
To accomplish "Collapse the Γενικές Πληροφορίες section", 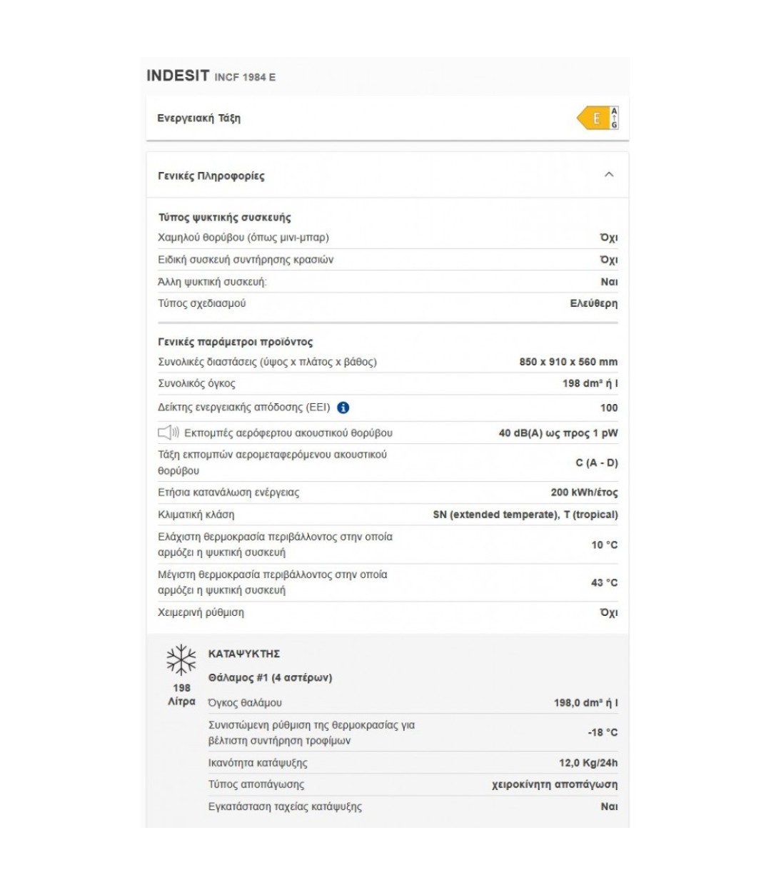I will (x=610, y=173).
